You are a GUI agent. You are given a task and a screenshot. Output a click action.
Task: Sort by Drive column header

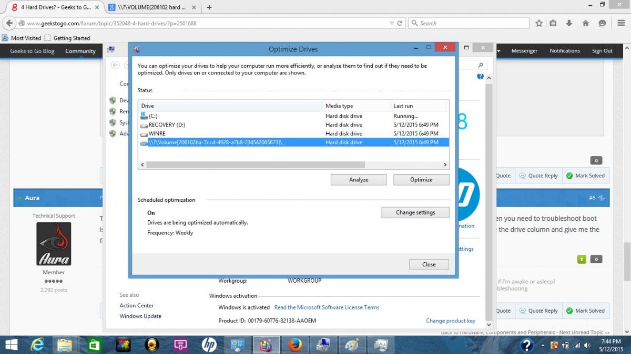pyautogui.click(x=230, y=106)
